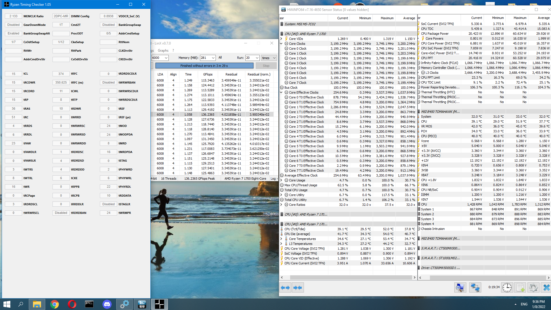Open Discord from the taskbar
The height and width of the screenshot is (310, 551).
[x=107, y=304]
